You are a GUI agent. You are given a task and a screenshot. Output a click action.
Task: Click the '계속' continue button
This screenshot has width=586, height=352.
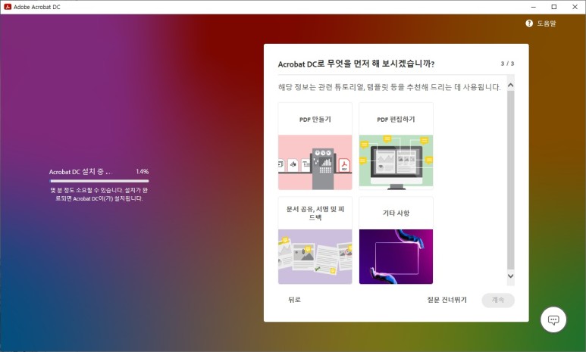[x=498, y=300]
